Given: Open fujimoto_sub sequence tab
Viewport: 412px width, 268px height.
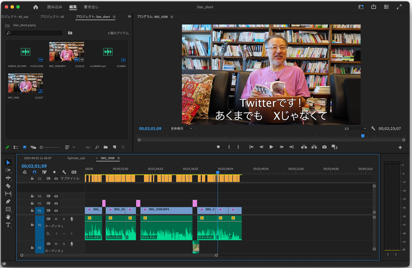Looking at the screenshot, I should point(76,158).
